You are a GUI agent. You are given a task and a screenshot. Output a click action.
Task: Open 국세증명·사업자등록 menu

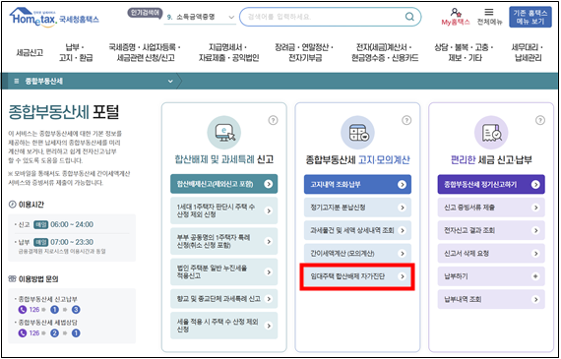(x=146, y=52)
